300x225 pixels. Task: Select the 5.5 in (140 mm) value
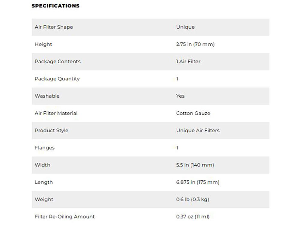pos(195,165)
